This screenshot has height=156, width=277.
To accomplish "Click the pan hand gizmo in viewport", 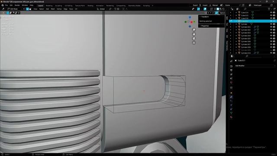I will pos(194,34).
